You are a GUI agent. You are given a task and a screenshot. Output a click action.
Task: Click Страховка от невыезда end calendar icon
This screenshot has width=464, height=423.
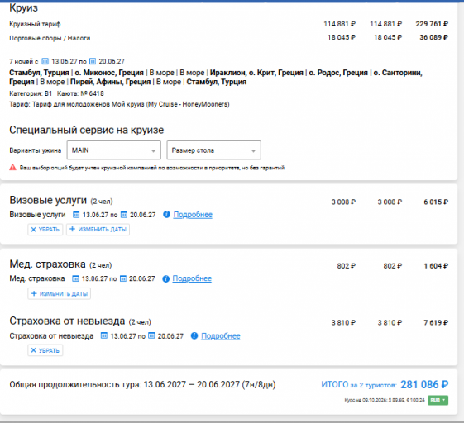151,335
